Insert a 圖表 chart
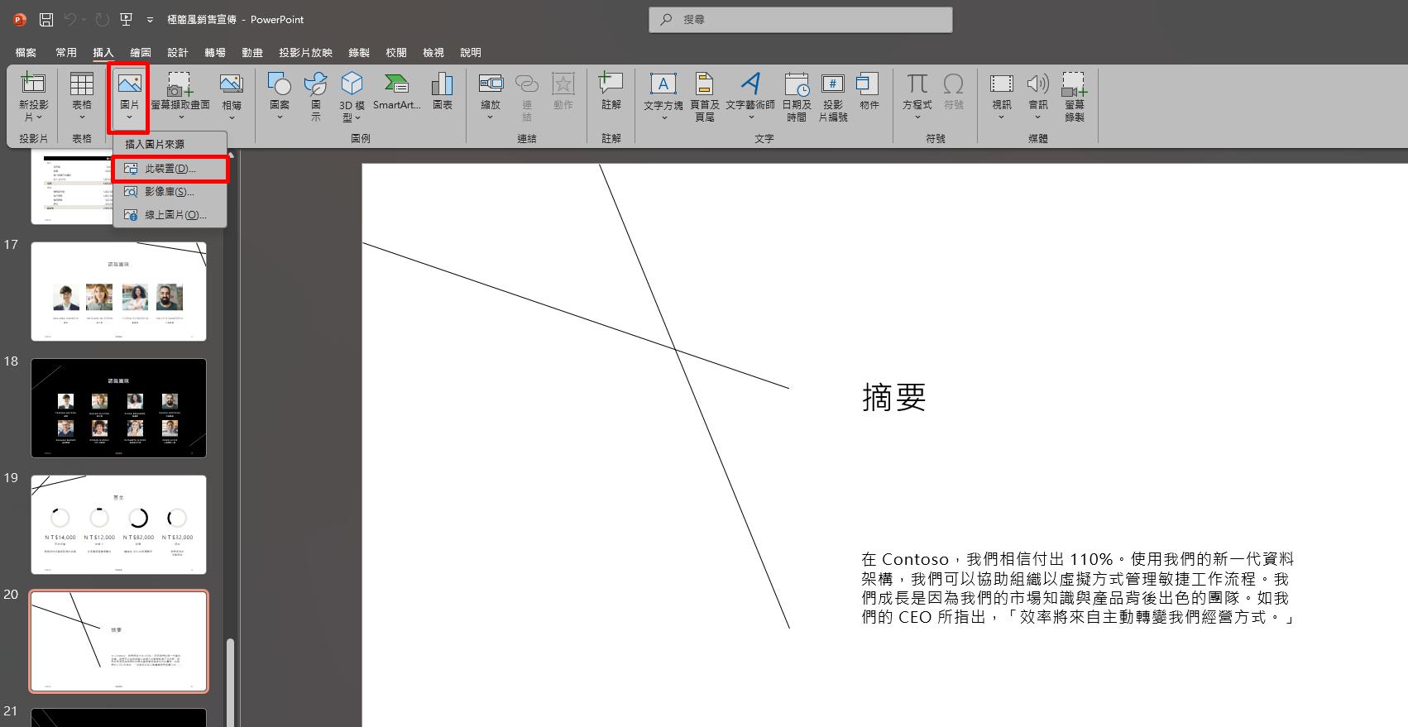 [x=443, y=91]
